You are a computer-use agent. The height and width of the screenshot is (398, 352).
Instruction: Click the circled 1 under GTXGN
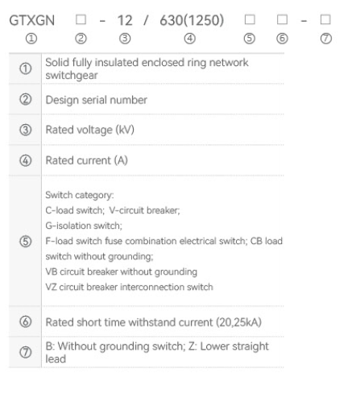(x=31, y=39)
